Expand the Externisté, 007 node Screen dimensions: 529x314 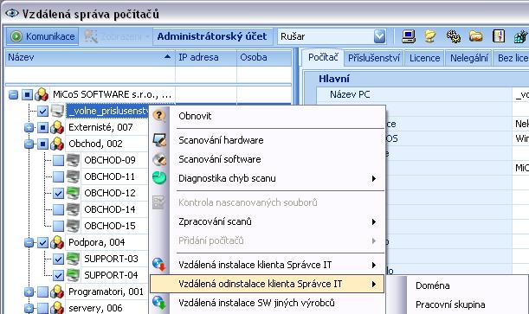[x=29, y=128]
